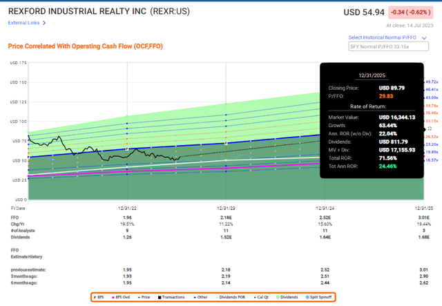This screenshot has width=442, height=306.
Task: Select the 12/31/23 date on chart axis
Action: point(226,207)
